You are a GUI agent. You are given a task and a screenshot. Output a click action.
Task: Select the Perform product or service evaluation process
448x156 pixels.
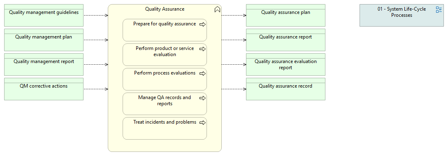165,54
